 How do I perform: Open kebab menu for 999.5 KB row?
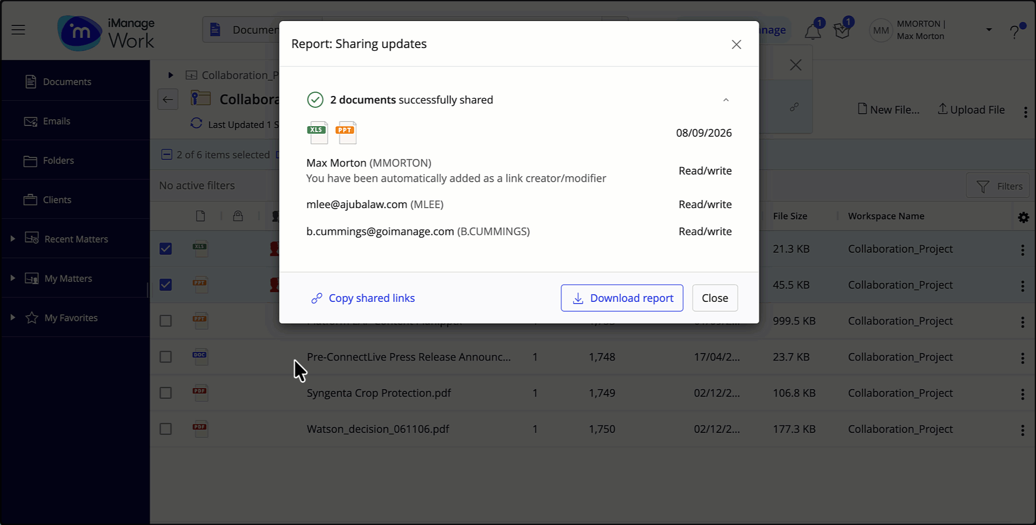(x=1023, y=322)
